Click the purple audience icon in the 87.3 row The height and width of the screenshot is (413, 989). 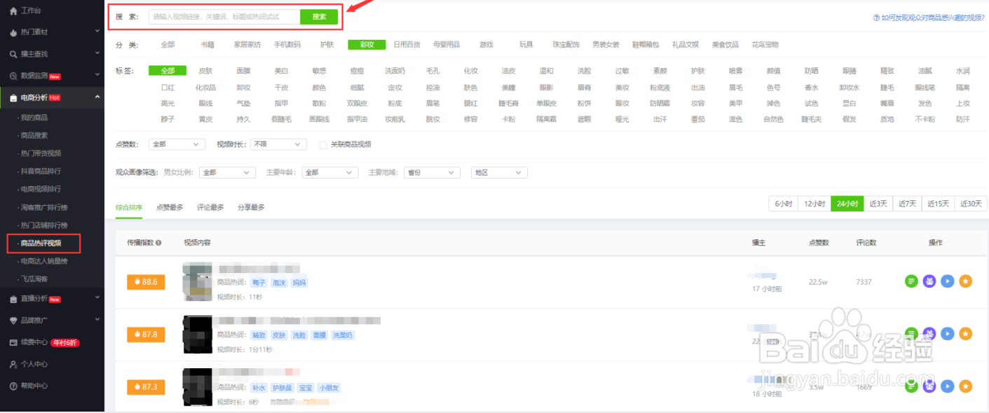pyautogui.click(x=929, y=386)
